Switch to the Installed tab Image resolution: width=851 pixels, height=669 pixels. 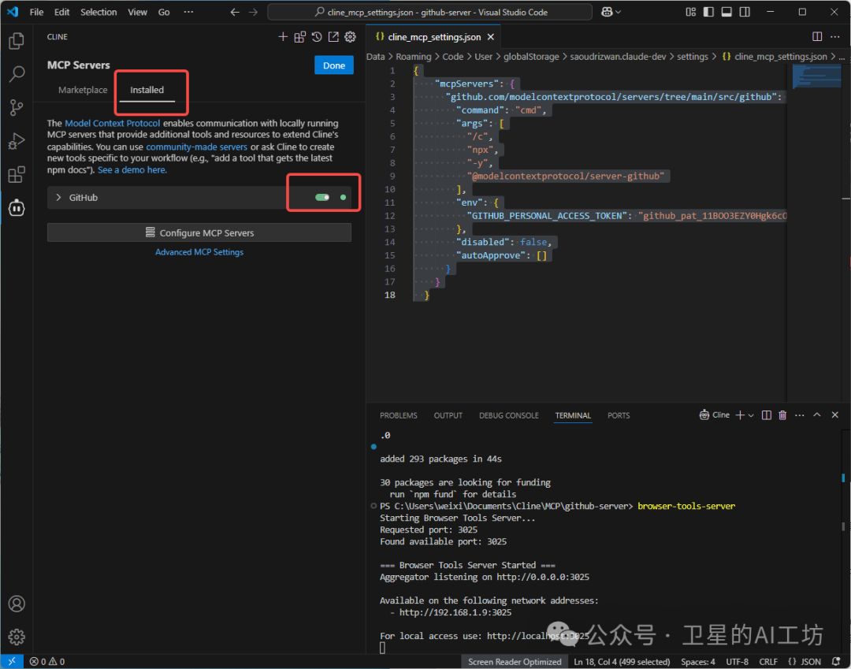click(147, 90)
